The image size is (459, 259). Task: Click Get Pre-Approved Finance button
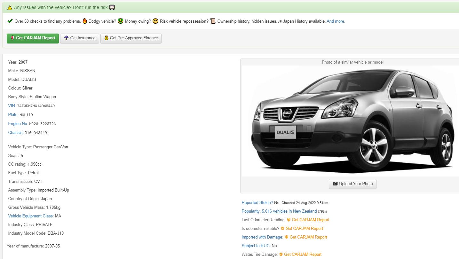pos(131,38)
